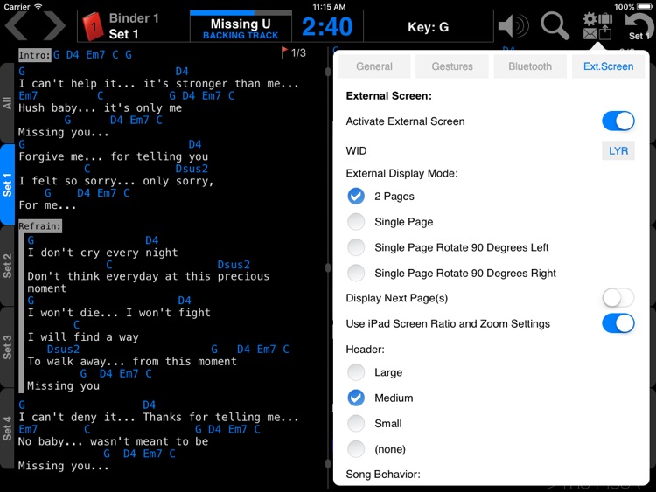This screenshot has height=492, width=656.
Task: Tap lyric "I felt so sorry... only sorry,"
Action: pos(115,181)
